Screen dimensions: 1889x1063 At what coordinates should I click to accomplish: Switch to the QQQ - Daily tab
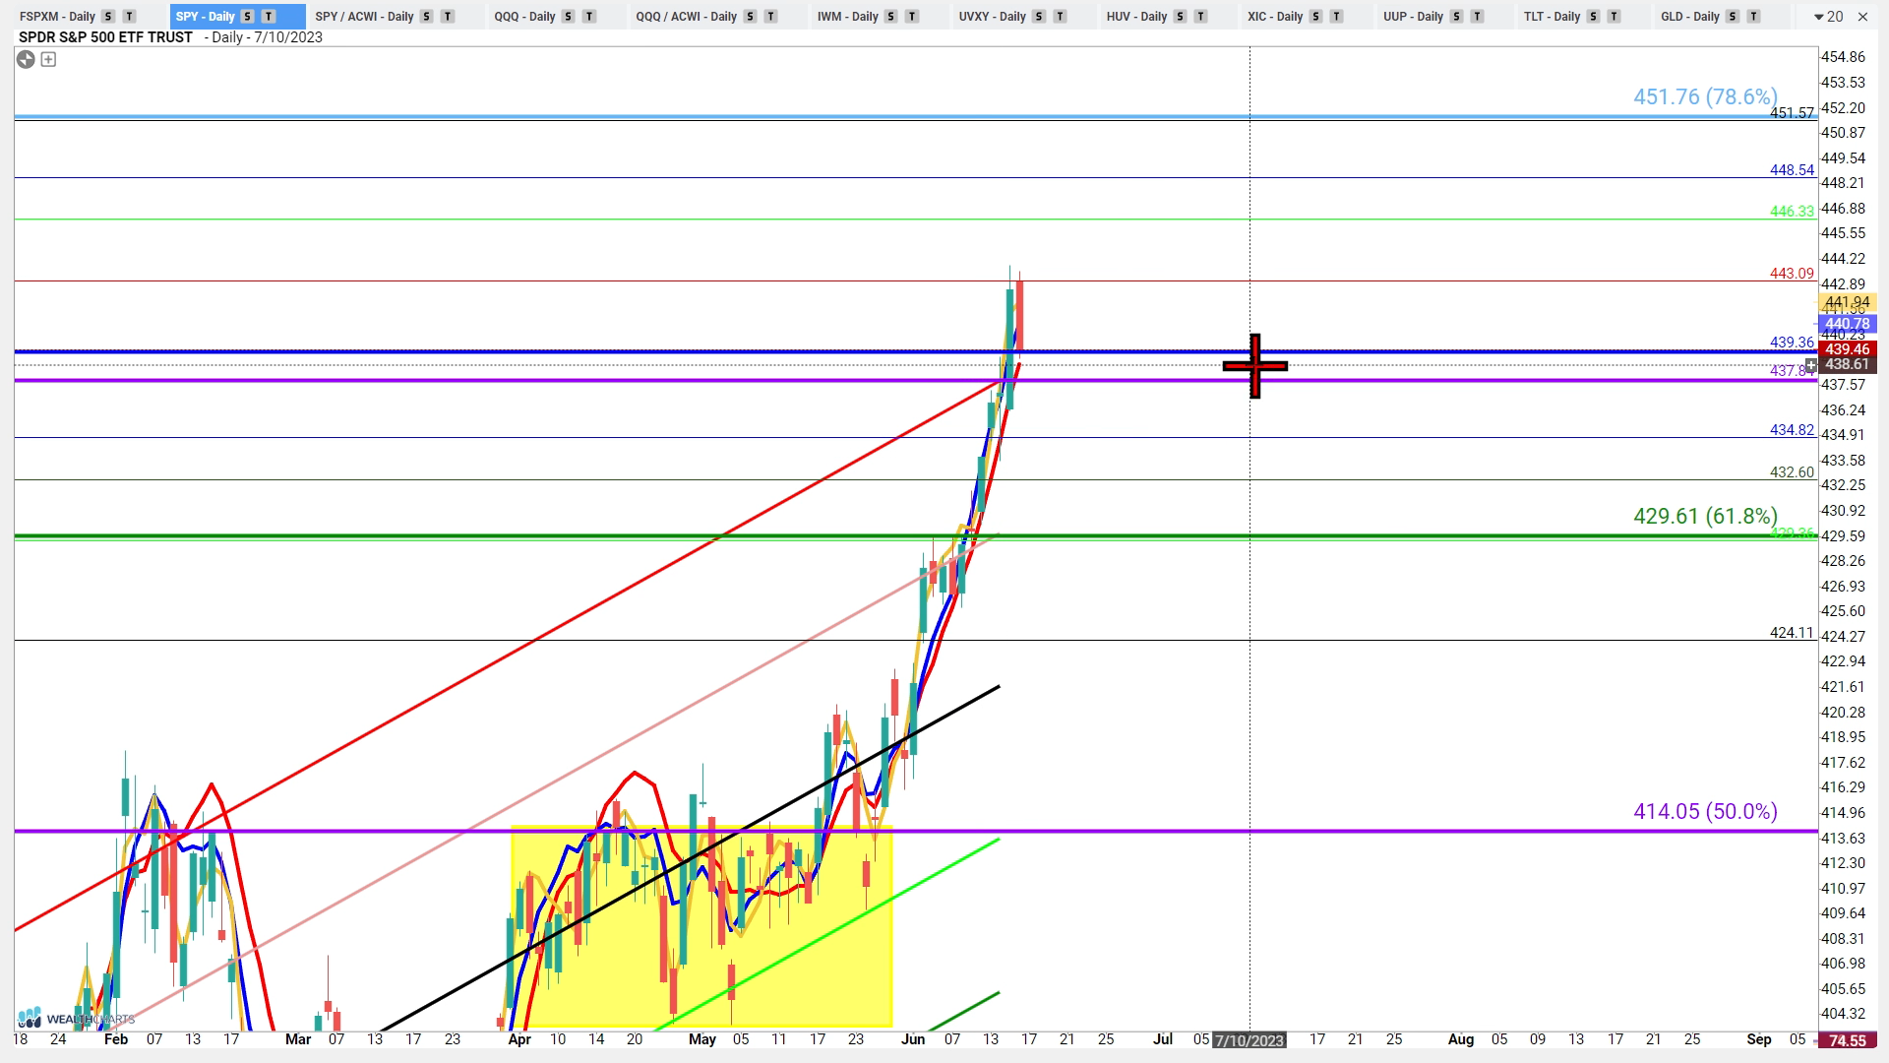(x=524, y=17)
